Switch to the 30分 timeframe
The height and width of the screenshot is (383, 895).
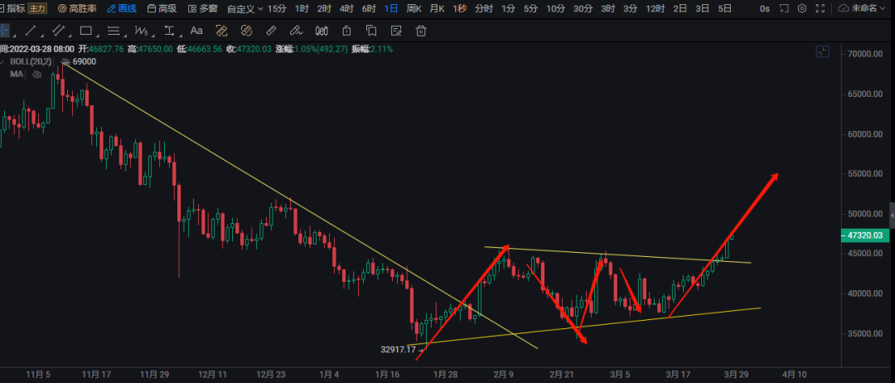tap(583, 8)
